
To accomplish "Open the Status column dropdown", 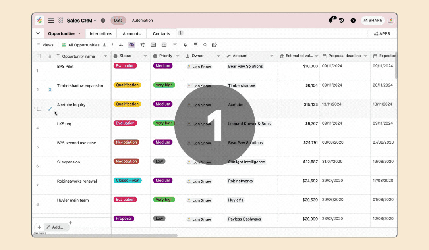I will [145, 56].
